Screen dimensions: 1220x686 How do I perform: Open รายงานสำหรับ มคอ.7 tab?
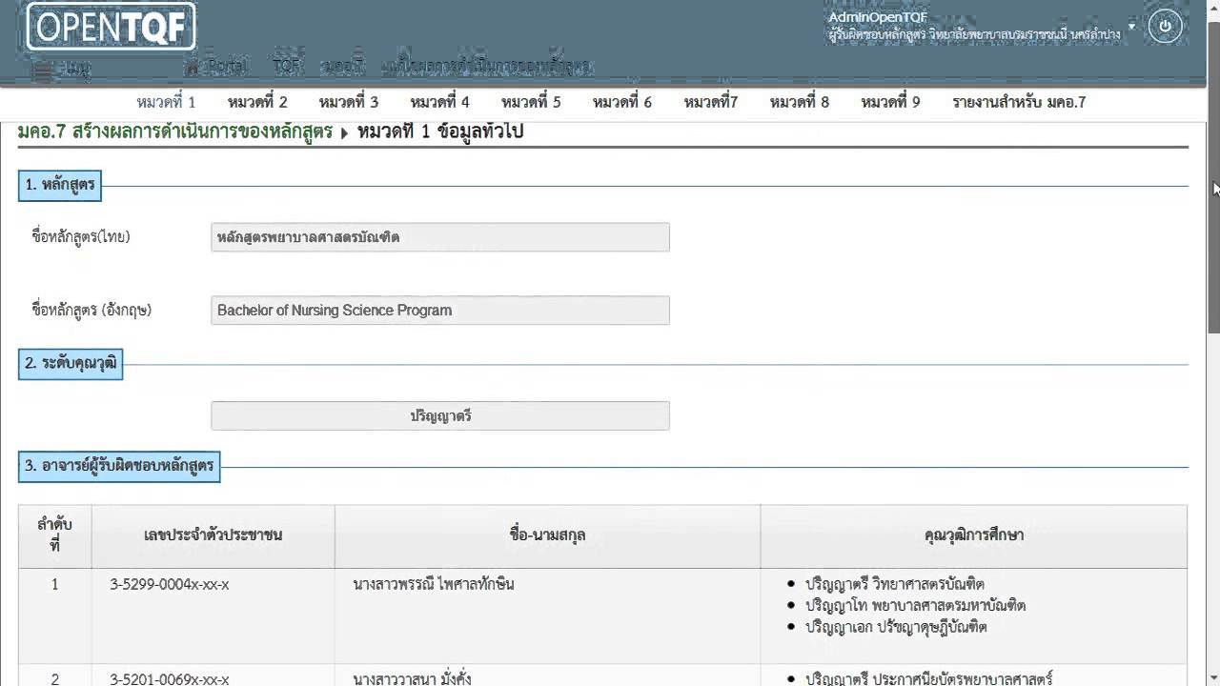pos(1019,102)
